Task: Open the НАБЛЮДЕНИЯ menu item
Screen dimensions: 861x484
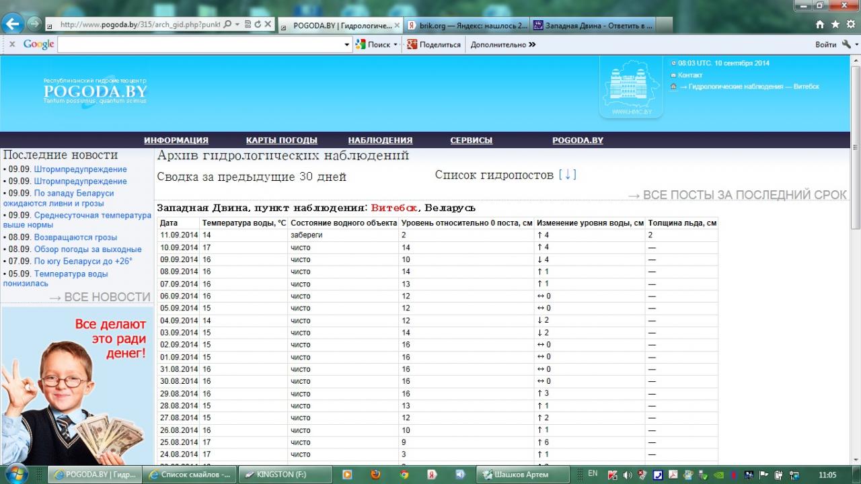Action: click(x=380, y=140)
